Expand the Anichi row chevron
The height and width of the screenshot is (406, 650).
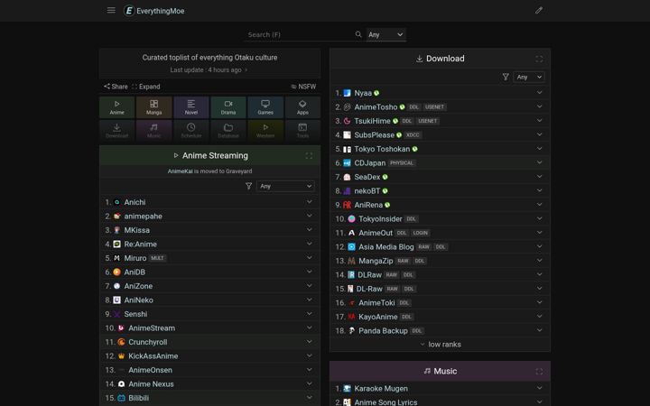(310, 202)
